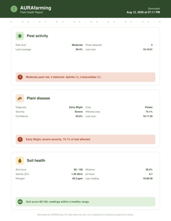
Task: Click the moderate pest risk alert banner
Action: pos(86,77)
